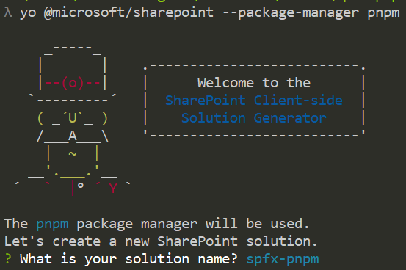
Task: Click the lambda prompt symbol
Action: [x=8, y=12]
